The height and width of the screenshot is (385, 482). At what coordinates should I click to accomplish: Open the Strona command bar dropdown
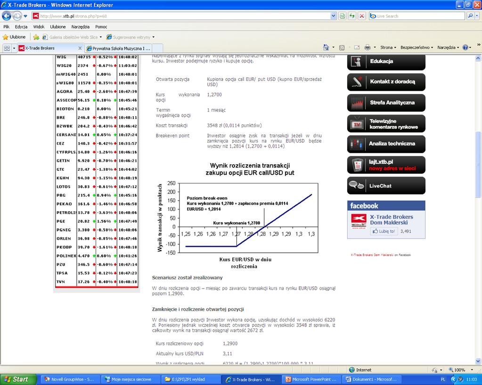pos(388,47)
